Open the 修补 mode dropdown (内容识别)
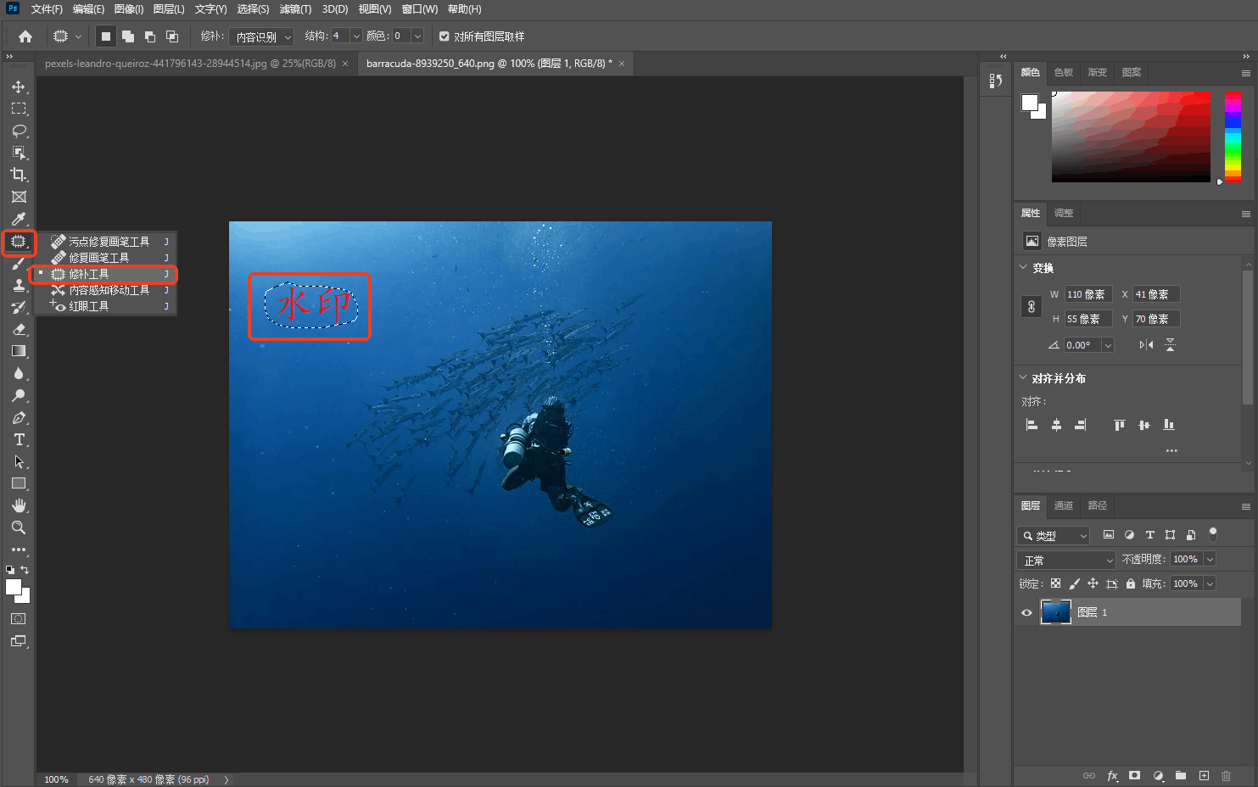The width and height of the screenshot is (1258, 787). click(x=261, y=36)
